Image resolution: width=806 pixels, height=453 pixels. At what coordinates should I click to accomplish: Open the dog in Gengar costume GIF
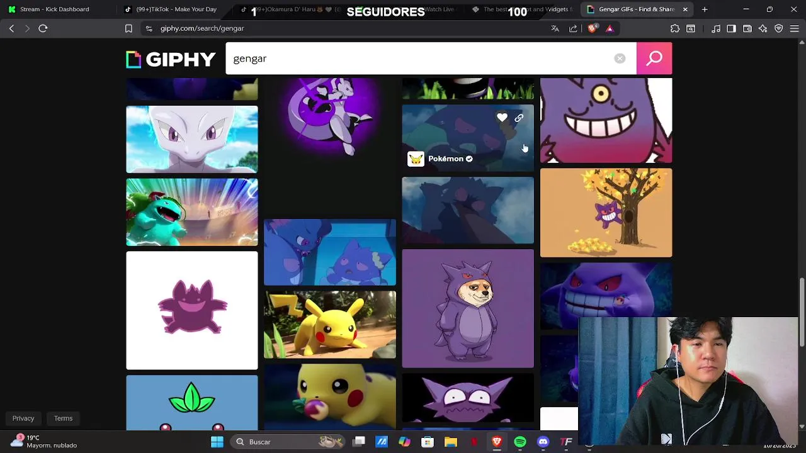(468, 309)
